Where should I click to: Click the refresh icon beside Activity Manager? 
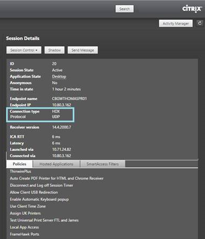[x=200, y=23]
